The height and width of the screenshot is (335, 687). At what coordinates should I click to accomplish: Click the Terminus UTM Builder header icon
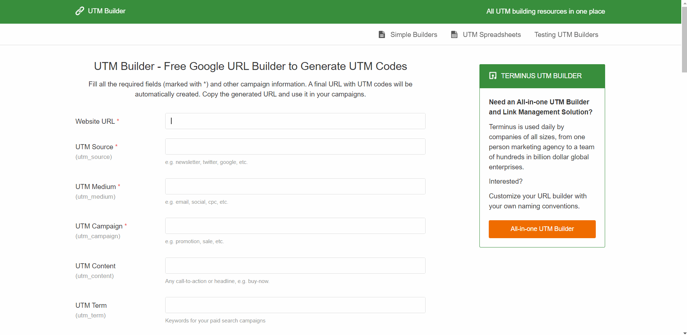[493, 76]
